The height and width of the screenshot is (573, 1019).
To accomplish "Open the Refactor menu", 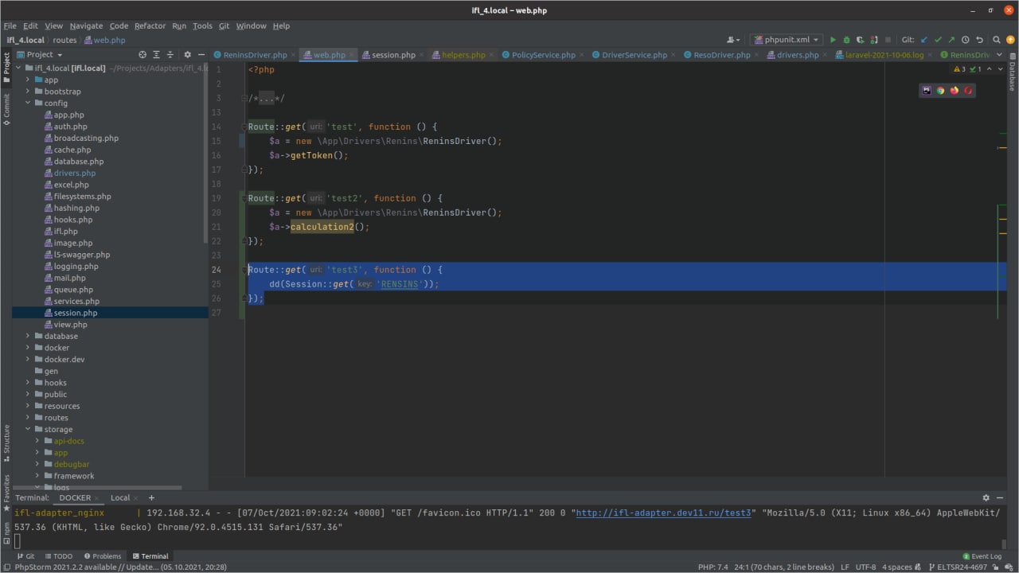I will pyautogui.click(x=150, y=25).
